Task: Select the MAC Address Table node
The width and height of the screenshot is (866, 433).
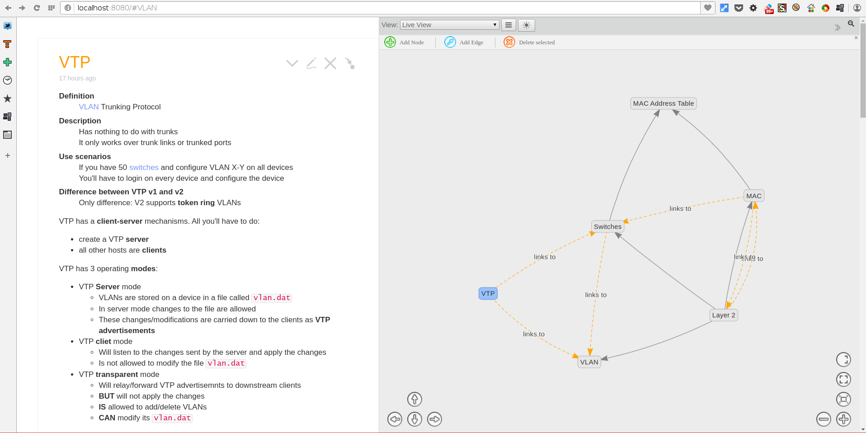Action: pyautogui.click(x=664, y=104)
